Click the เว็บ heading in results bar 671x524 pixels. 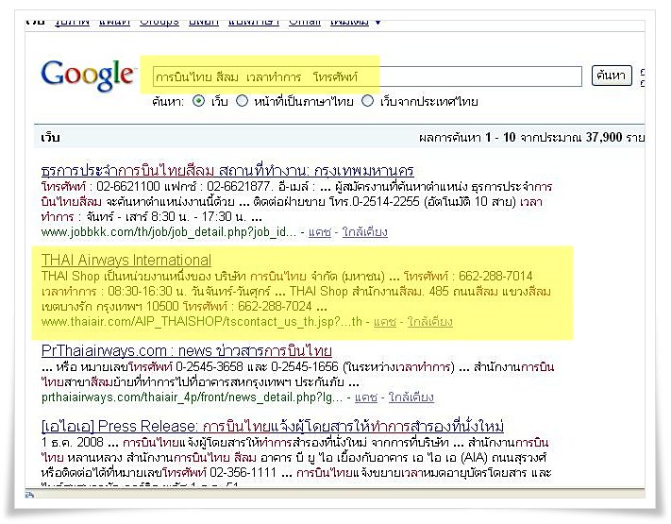coord(50,138)
